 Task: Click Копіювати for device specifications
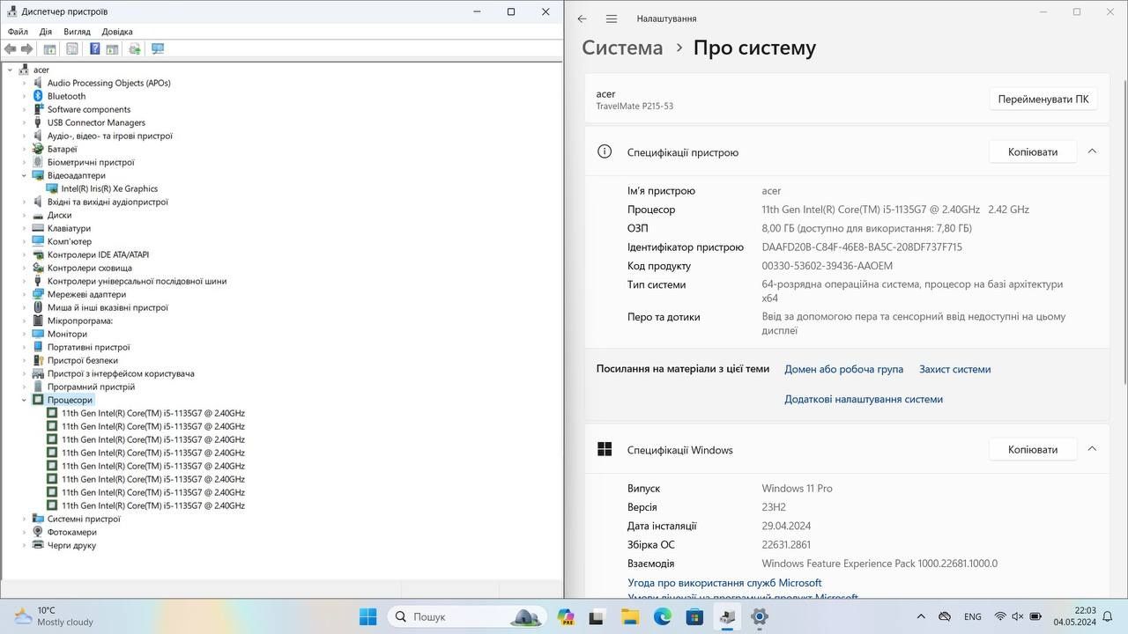[1033, 151]
